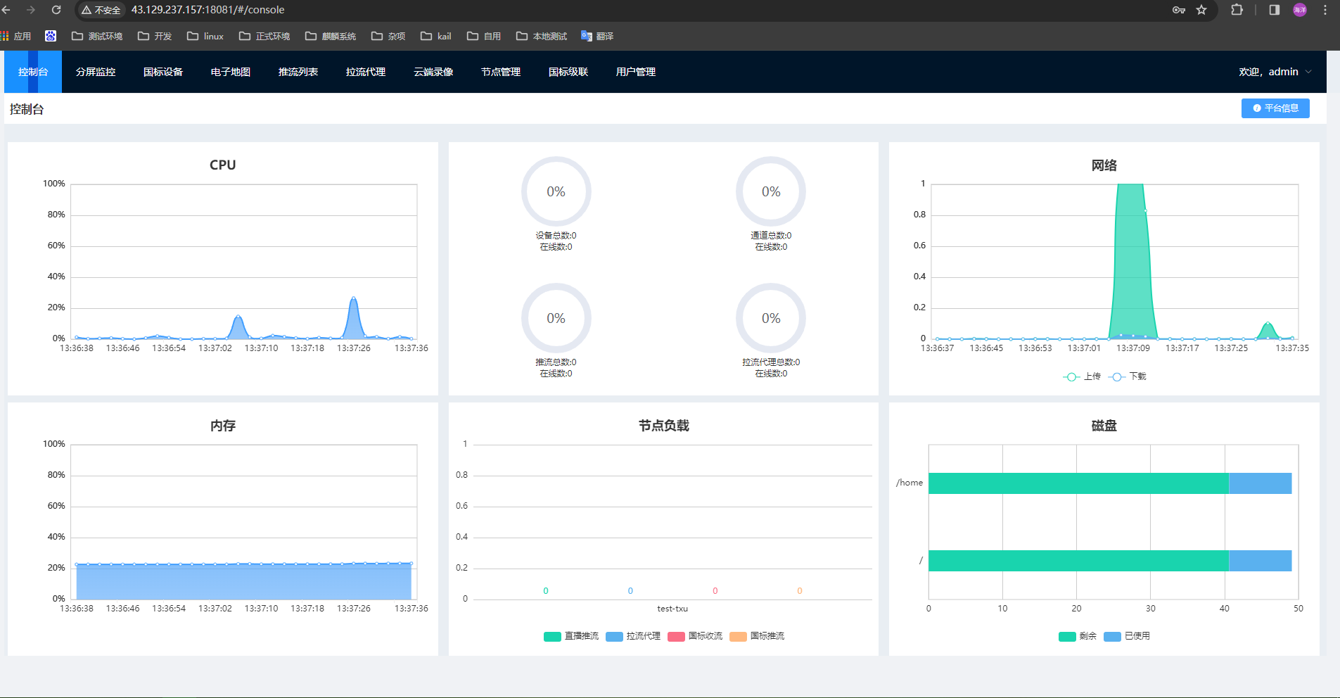Click the browser forward arrow
This screenshot has width=1340, height=698.
coord(30,10)
